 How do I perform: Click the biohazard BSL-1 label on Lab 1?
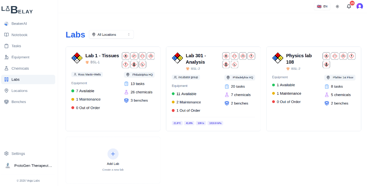pos(92,62)
